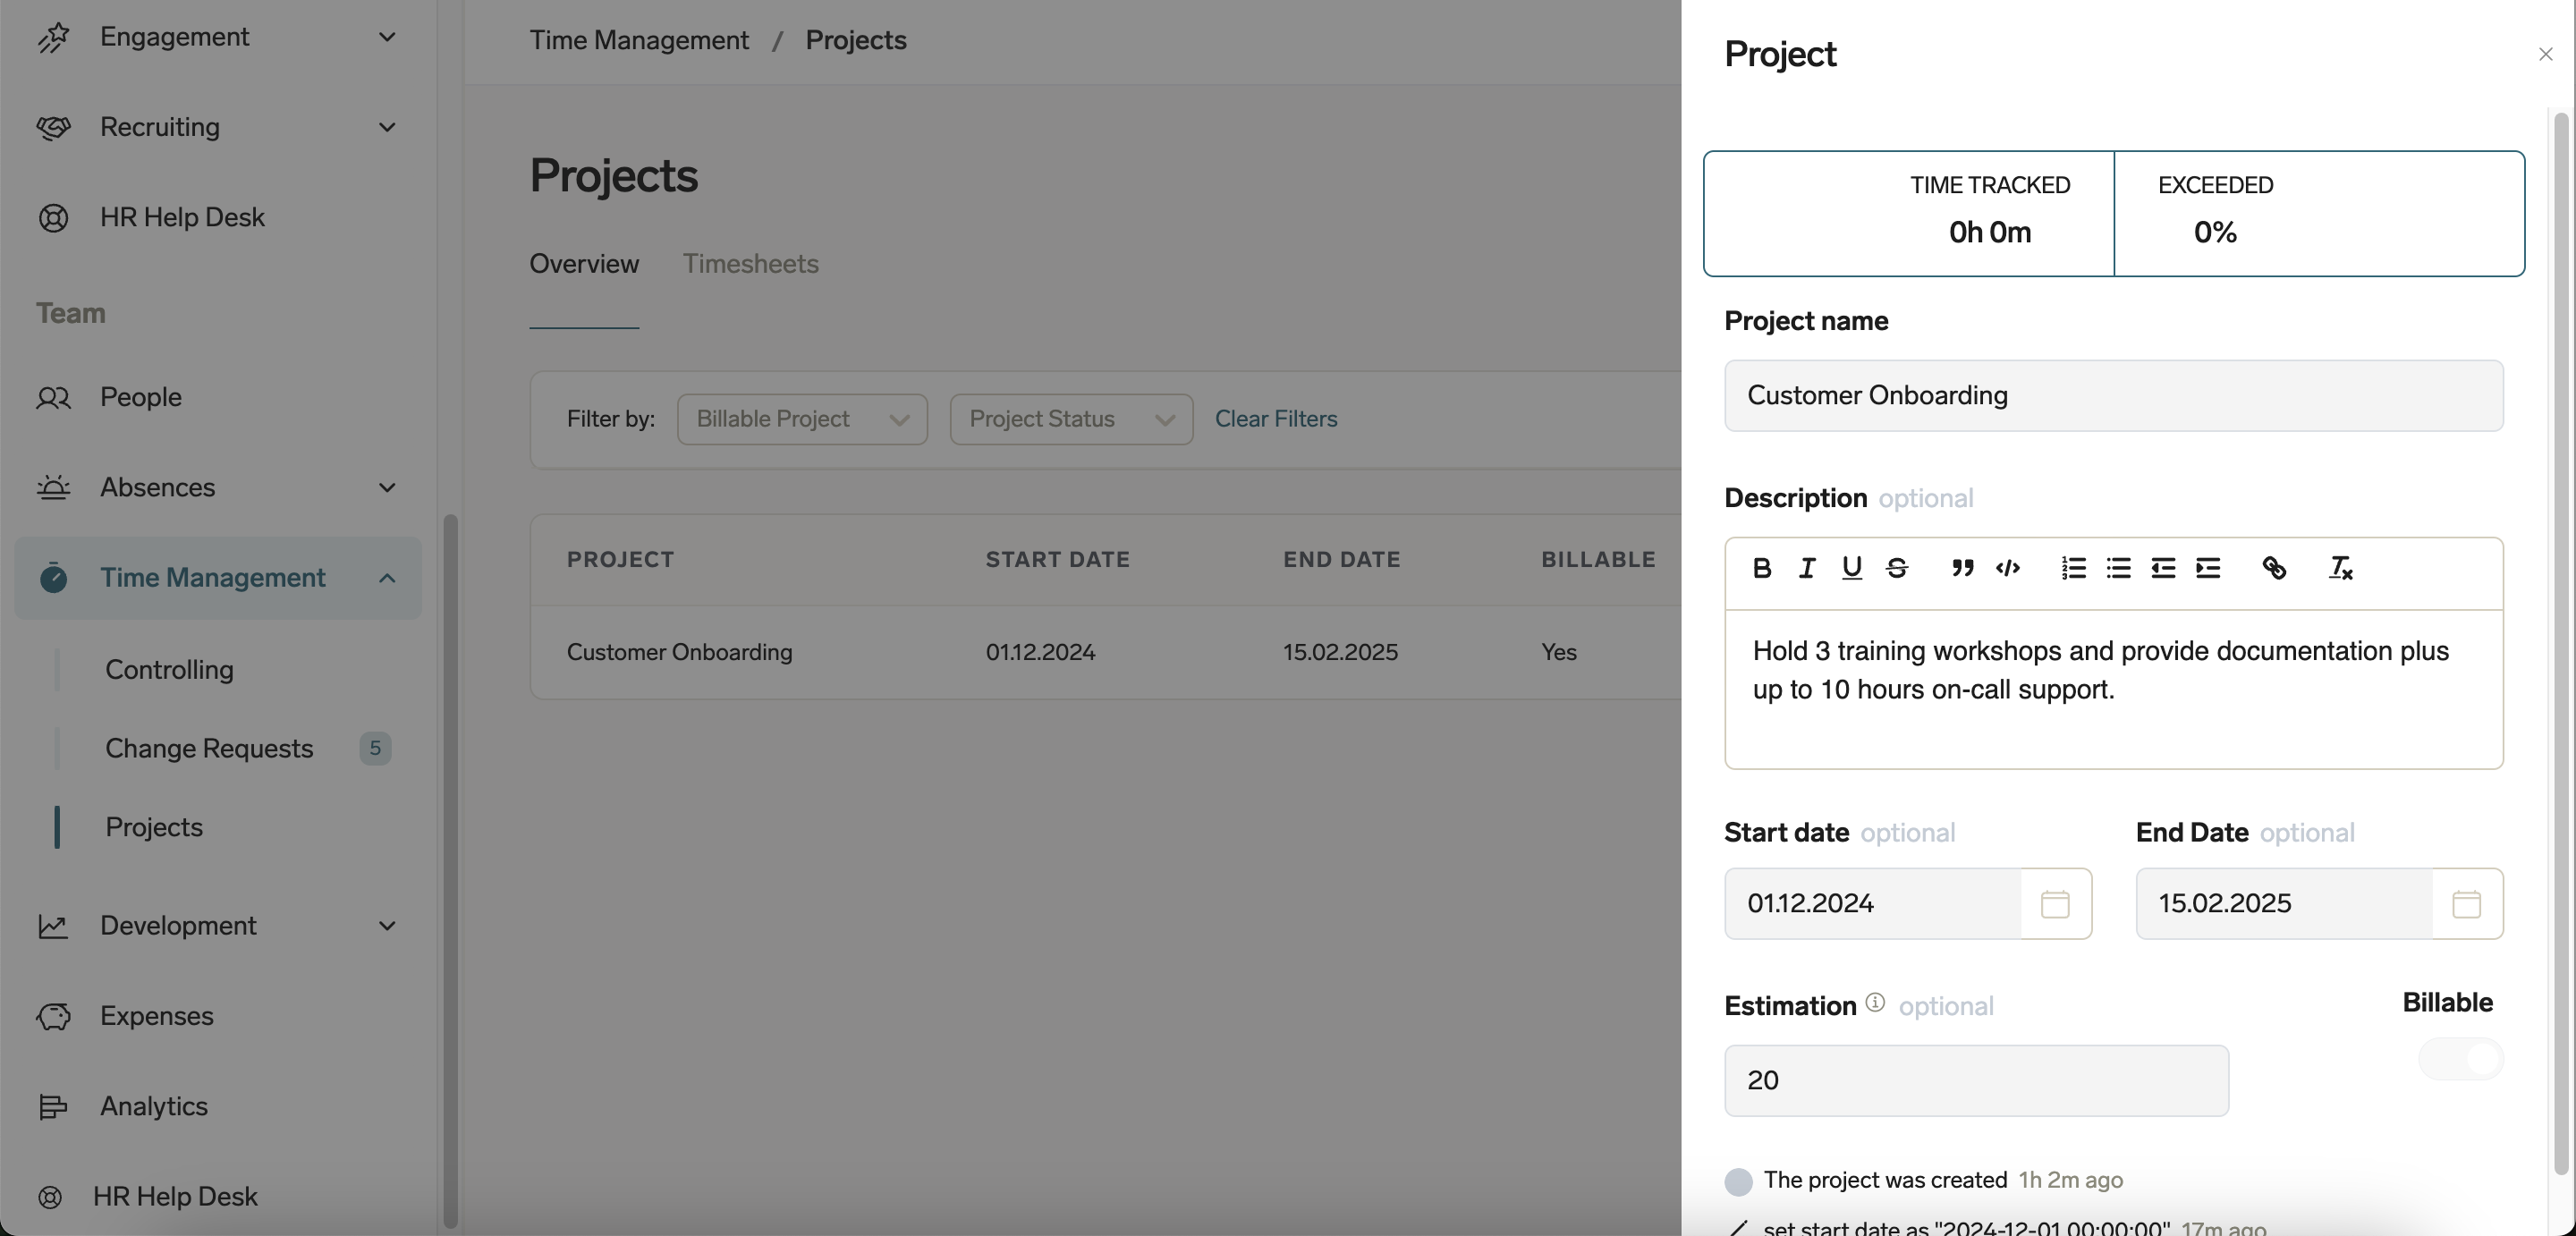Apply bold formatting in the description editor
2576x1236 pixels.
click(1761, 568)
